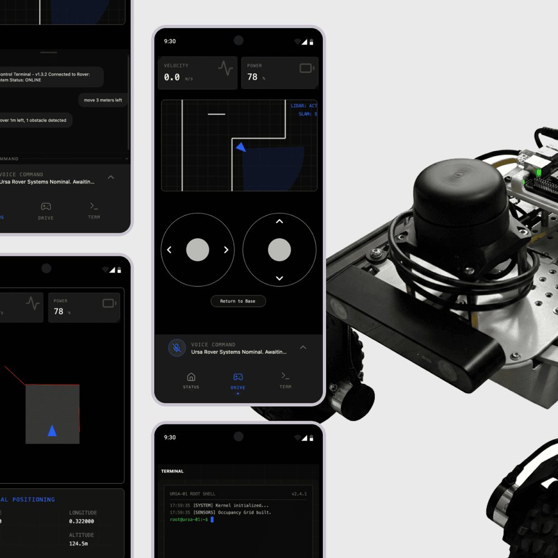Click the drag handle above the chat panel

[49, 52]
